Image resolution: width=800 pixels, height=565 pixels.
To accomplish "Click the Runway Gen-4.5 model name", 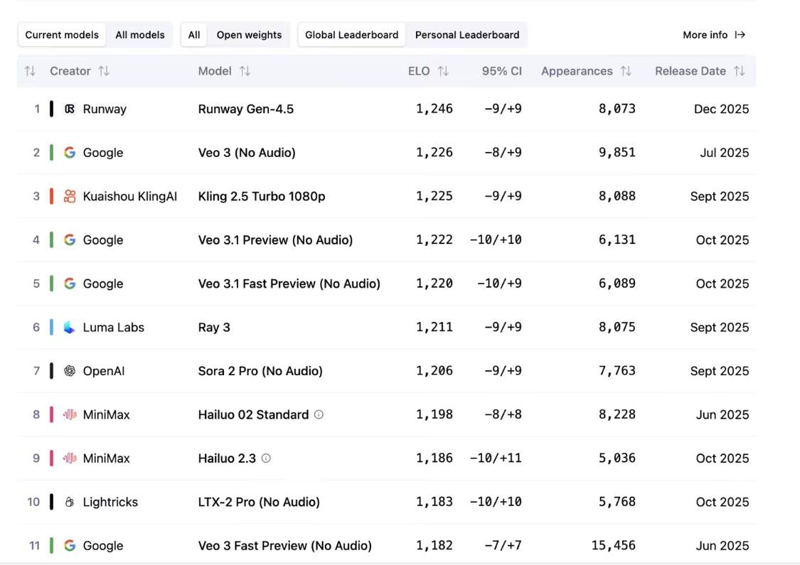I will coord(245,109).
